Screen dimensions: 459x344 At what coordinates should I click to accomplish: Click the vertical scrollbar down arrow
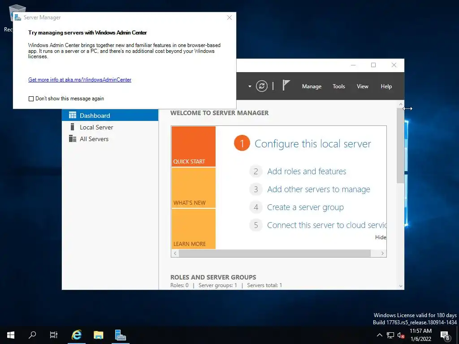point(400,286)
